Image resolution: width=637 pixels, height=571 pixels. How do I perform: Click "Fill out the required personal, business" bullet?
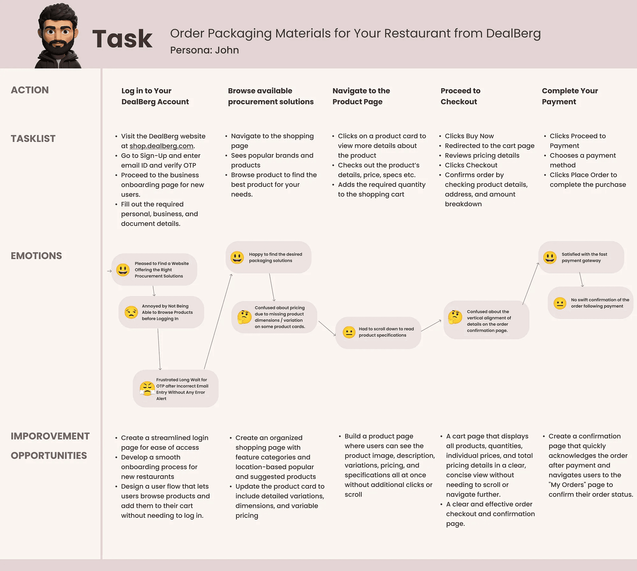(x=159, y=214)
